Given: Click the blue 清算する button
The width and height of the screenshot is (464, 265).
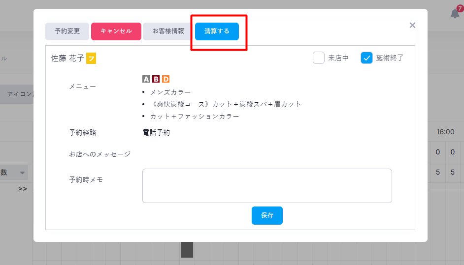Looking at the screenshot, I should click(x=217, y=31).
